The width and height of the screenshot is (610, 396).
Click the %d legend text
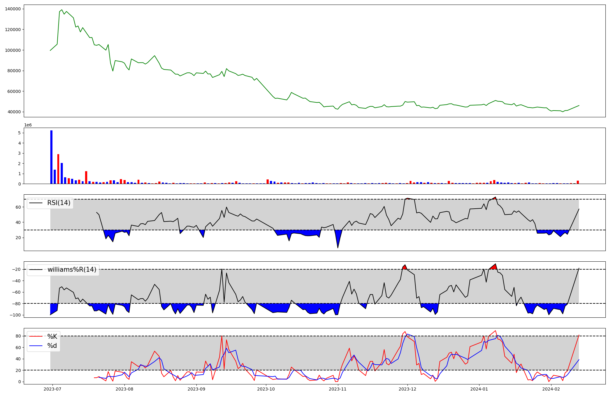(52, 346)
